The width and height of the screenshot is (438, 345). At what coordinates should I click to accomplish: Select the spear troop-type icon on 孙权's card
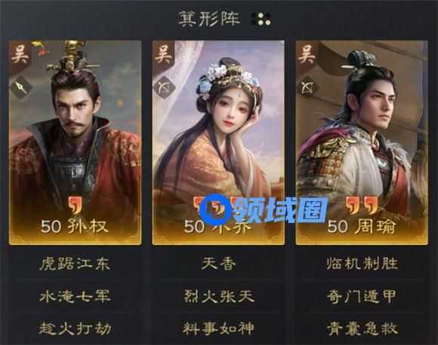tap(21, 87)
